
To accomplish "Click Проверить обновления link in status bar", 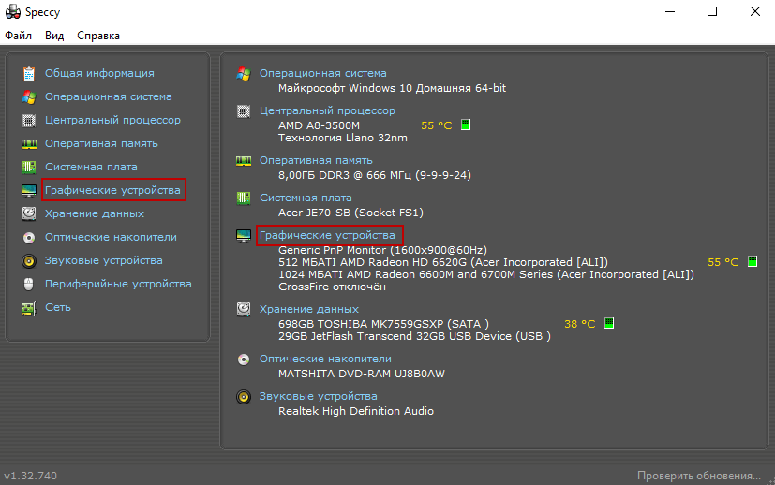I will coord(699,476).
